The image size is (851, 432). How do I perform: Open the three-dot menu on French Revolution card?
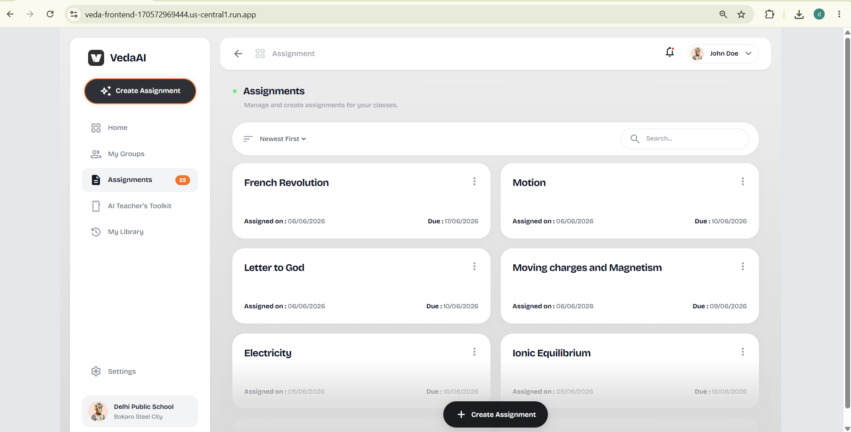pos(474,182)
